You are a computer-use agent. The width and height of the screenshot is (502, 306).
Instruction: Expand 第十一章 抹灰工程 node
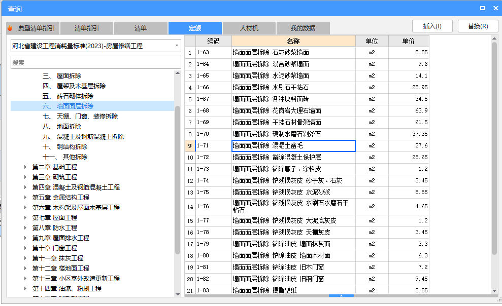tap(25, 258)
